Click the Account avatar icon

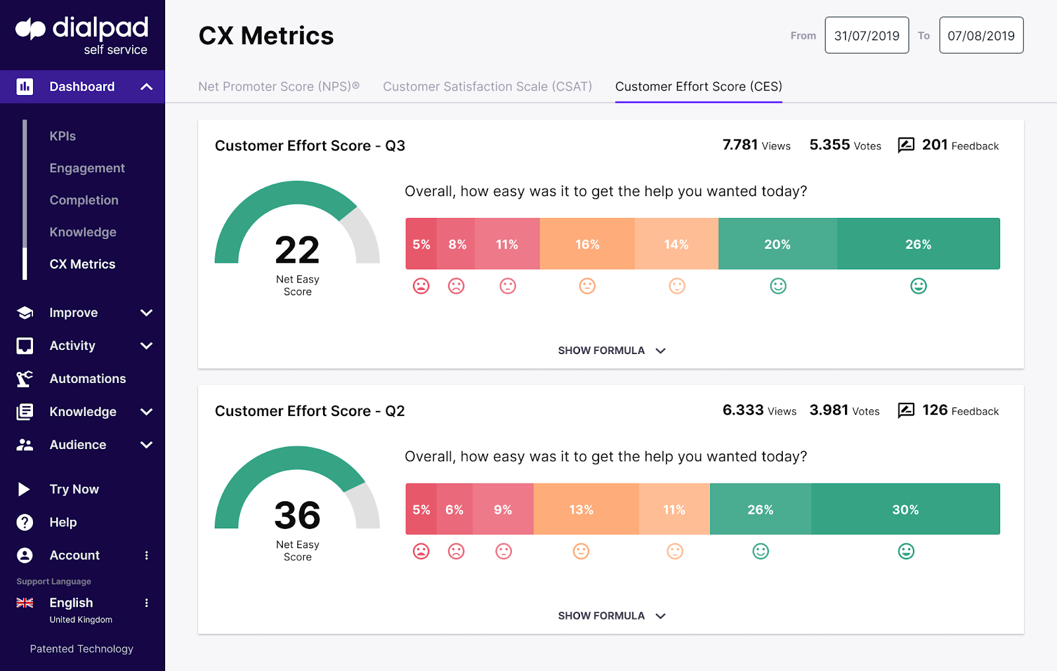tap(25, 555)
